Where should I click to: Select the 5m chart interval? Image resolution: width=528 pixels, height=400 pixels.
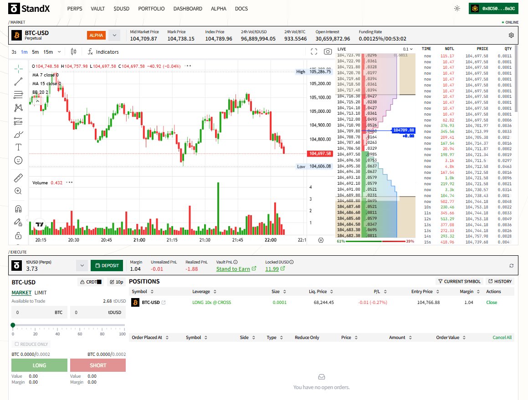point(36,52)
